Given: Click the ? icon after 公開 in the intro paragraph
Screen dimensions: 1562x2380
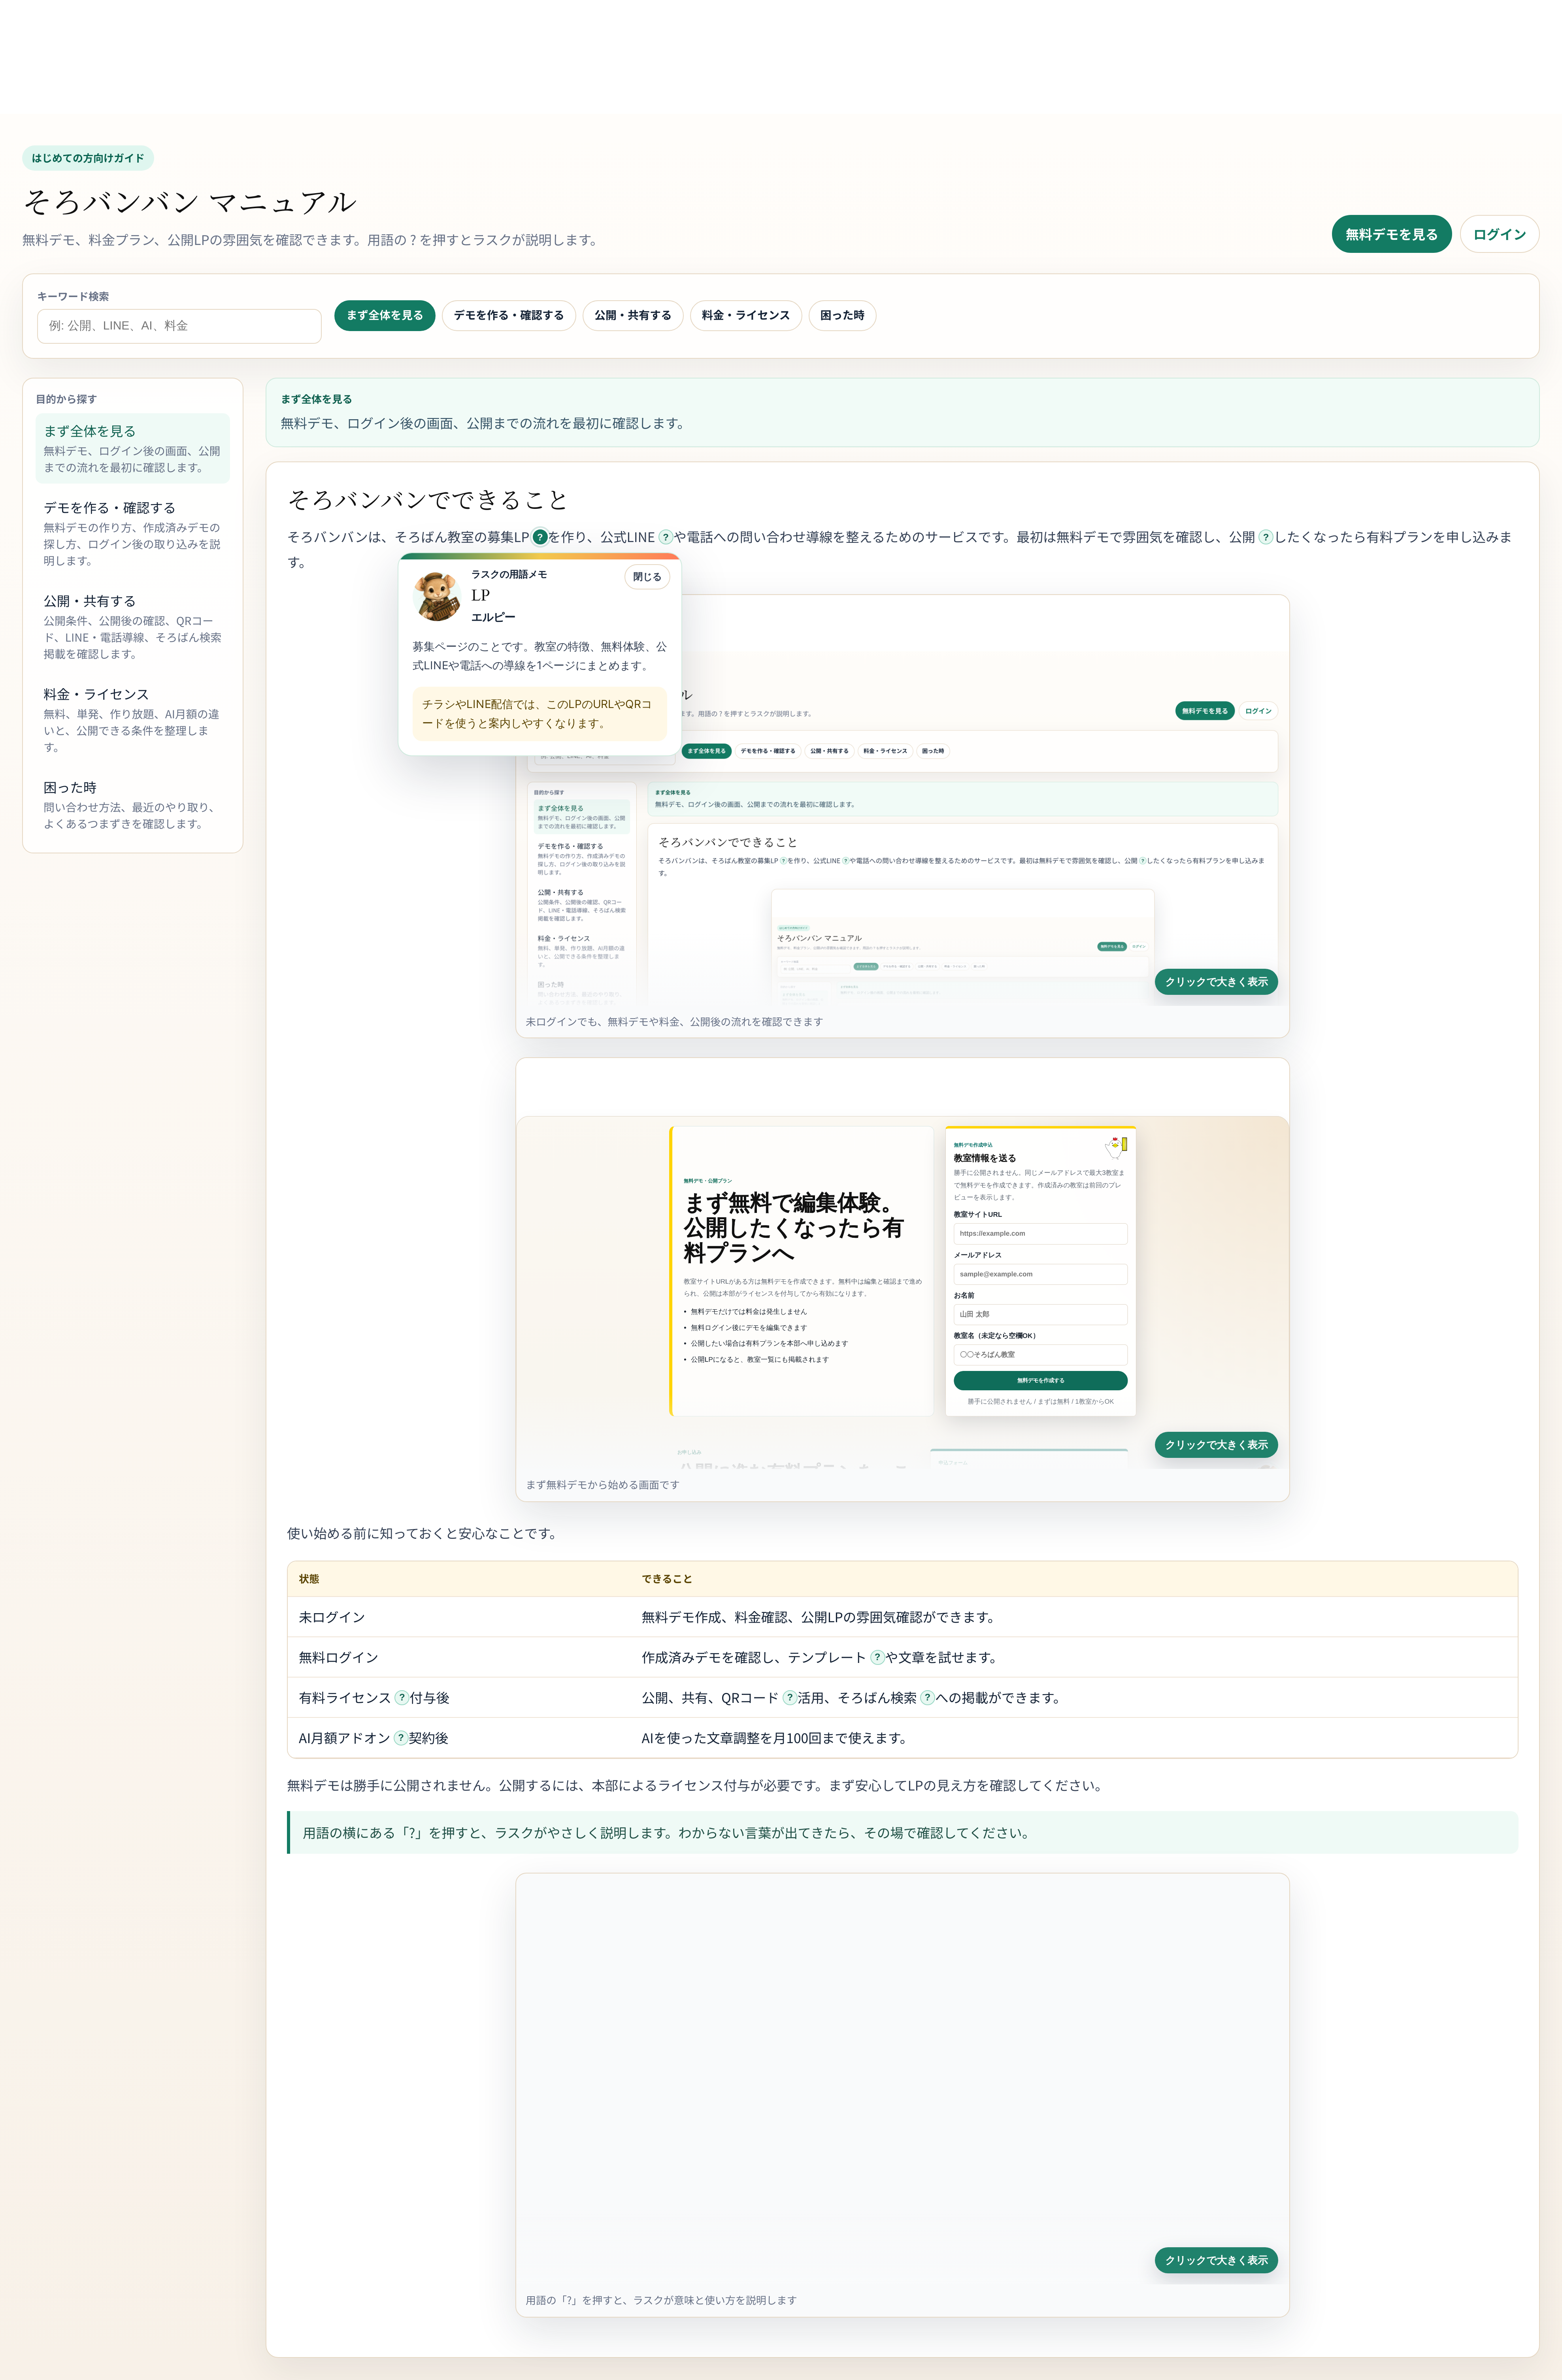Looking at the screenshot, I should [1266, 537].
